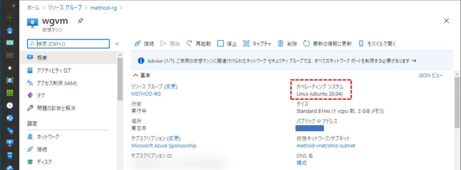Click the キャプチャ capture icon button
461x170 pixels.
point(257,44)
